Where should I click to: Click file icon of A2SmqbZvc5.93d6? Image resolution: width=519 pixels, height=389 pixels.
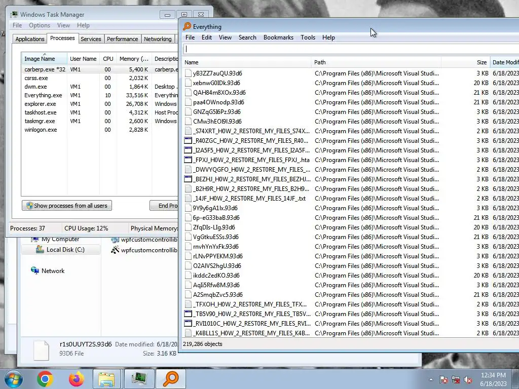[x=188, y=295]
